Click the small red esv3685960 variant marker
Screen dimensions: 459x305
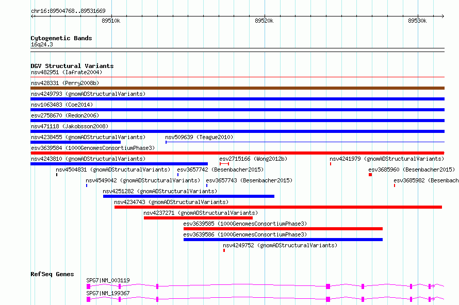[370, 175]
